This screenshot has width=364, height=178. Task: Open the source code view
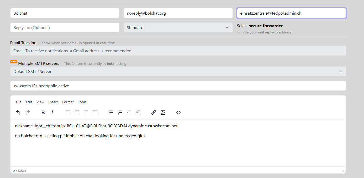point(178,112)
